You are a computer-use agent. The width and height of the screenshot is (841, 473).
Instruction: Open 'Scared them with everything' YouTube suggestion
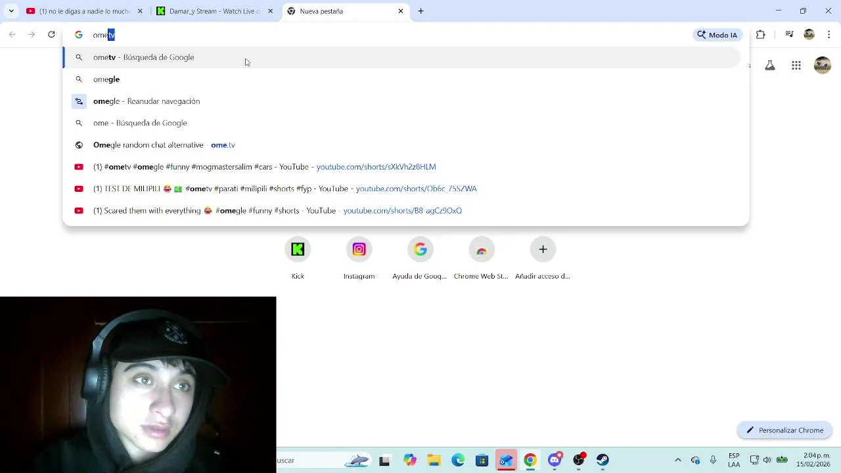tap(402, 211)
